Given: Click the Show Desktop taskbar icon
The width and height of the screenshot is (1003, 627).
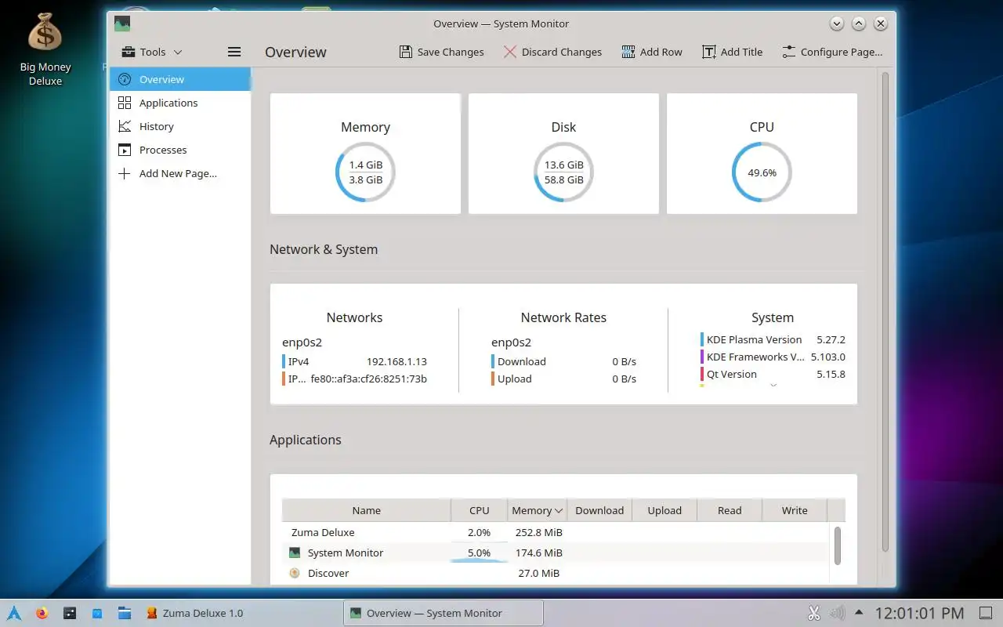Looking at the screenshot, I should click(x=986, y=613).
